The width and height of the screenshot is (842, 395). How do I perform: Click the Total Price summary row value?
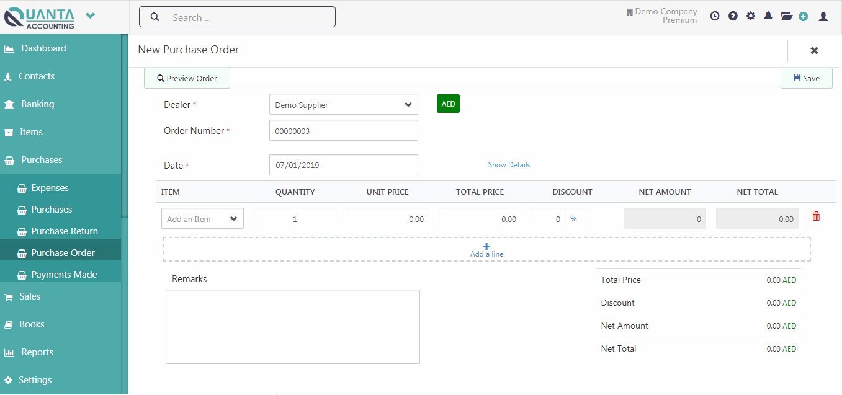781,280
